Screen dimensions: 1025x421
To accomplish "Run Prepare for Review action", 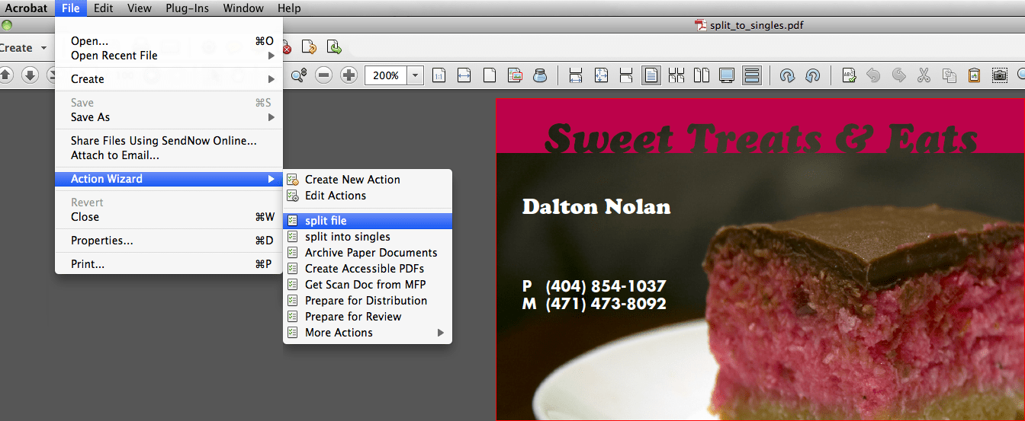I will tap(368, 317).
